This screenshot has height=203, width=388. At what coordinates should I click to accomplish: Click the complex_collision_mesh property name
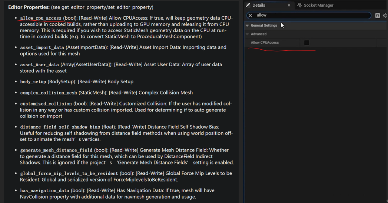(49, 93)
